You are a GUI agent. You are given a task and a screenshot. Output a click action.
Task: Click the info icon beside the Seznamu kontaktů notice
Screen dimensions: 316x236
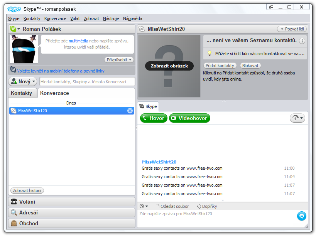tap(302, 41)
